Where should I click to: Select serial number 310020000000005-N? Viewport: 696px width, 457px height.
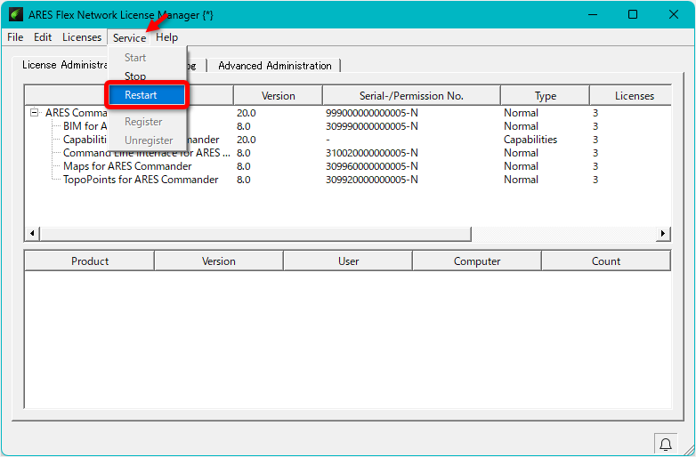pos(371,153)
